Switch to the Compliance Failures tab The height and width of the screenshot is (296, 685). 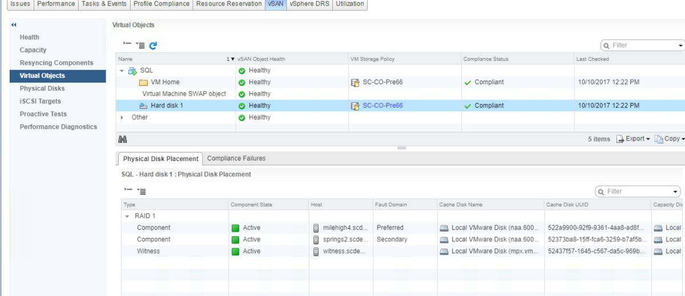click(236, 158)
